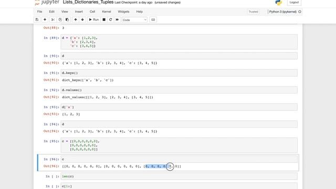This screenshot has width=336, height=189.
Task: Click the In [96] prompt label
Action: click(x=51, y=159)
